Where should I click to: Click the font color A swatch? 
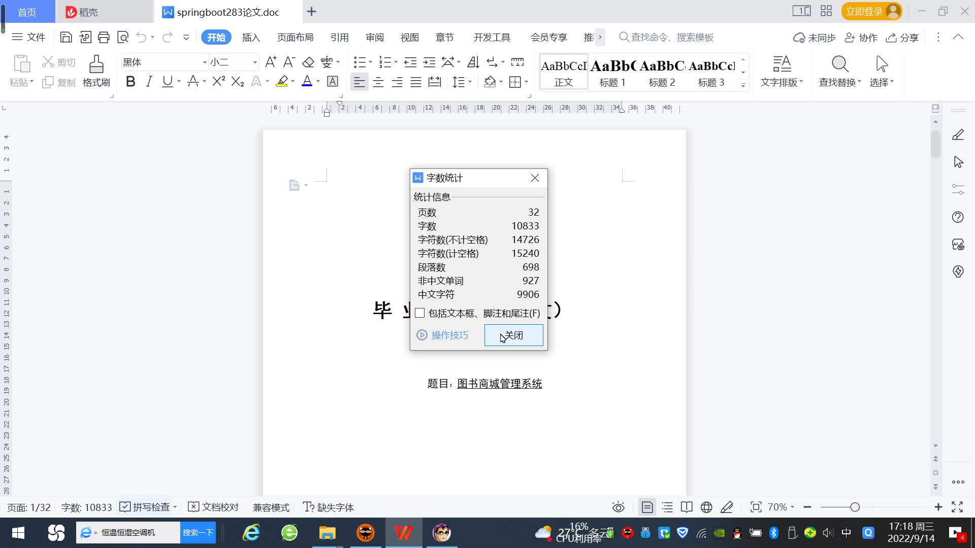pos(307,82)
